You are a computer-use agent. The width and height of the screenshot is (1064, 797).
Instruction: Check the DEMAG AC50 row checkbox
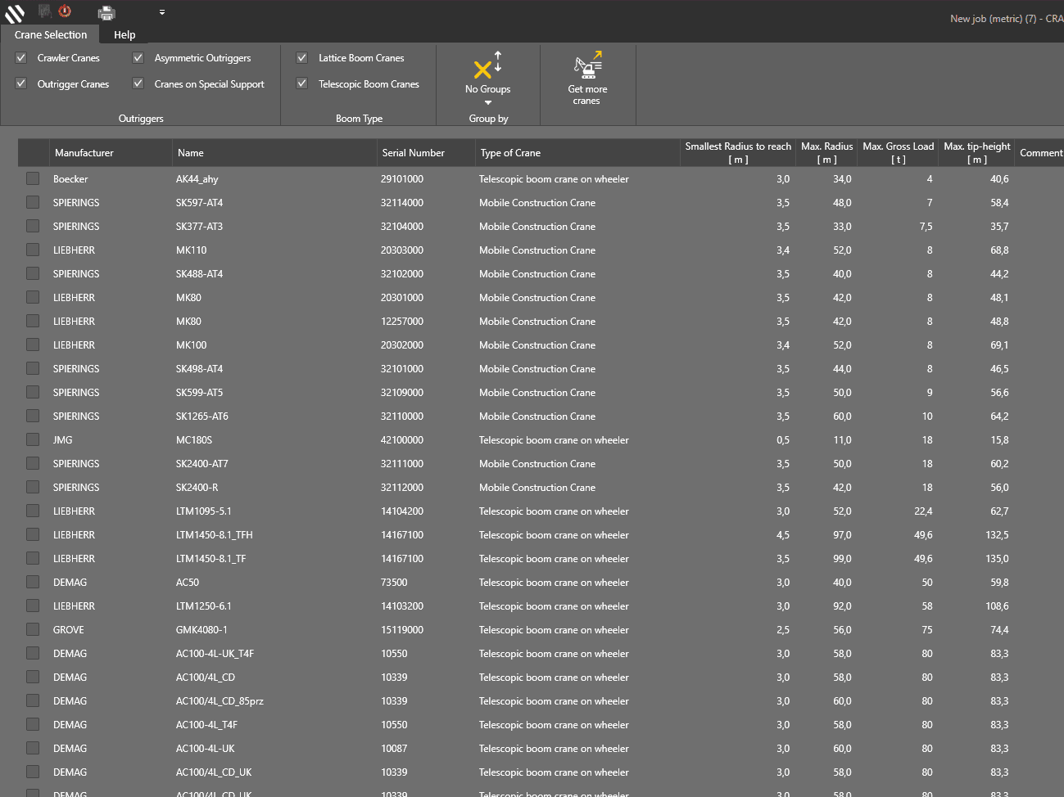click(33, 582)
